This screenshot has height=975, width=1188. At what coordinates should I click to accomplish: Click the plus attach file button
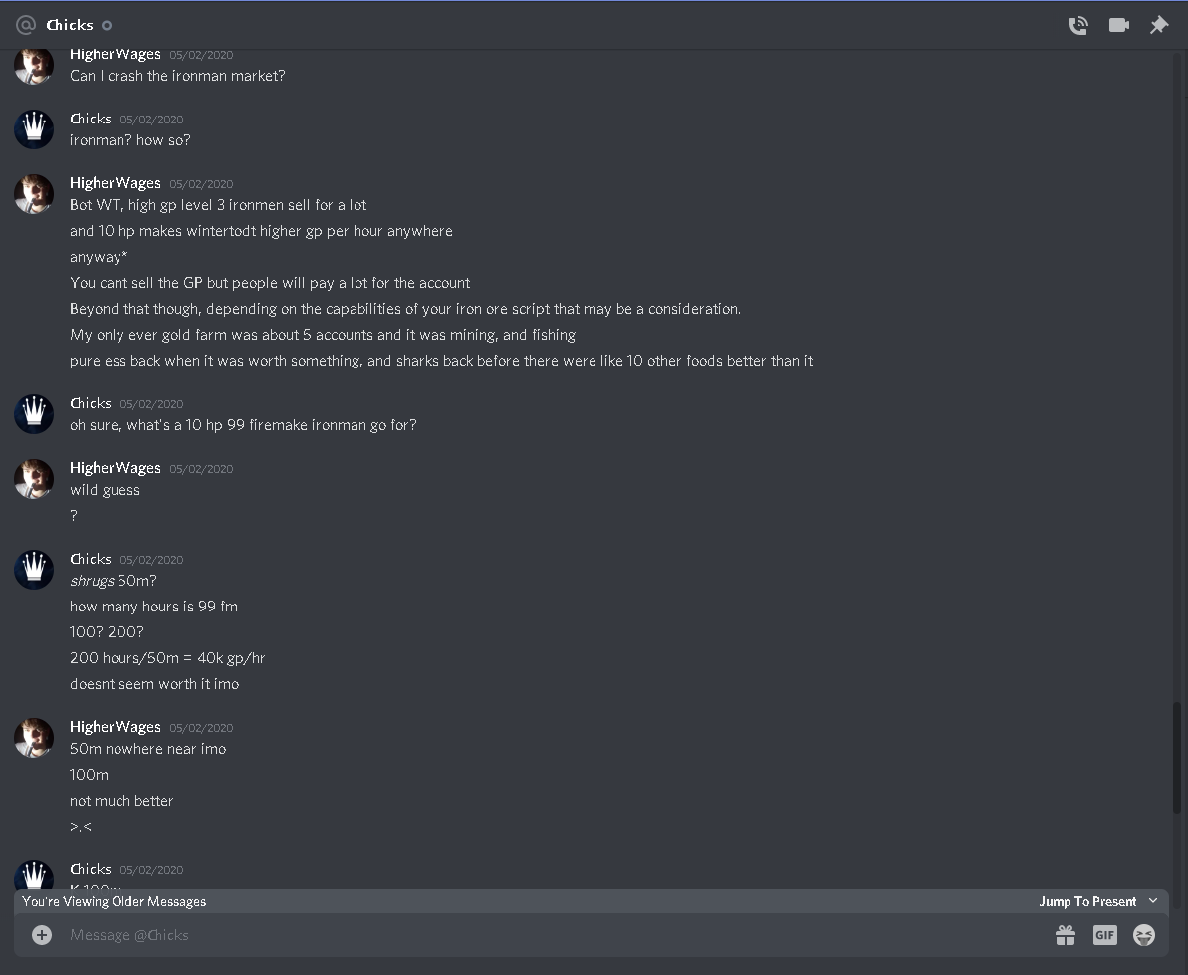point(42,935)
